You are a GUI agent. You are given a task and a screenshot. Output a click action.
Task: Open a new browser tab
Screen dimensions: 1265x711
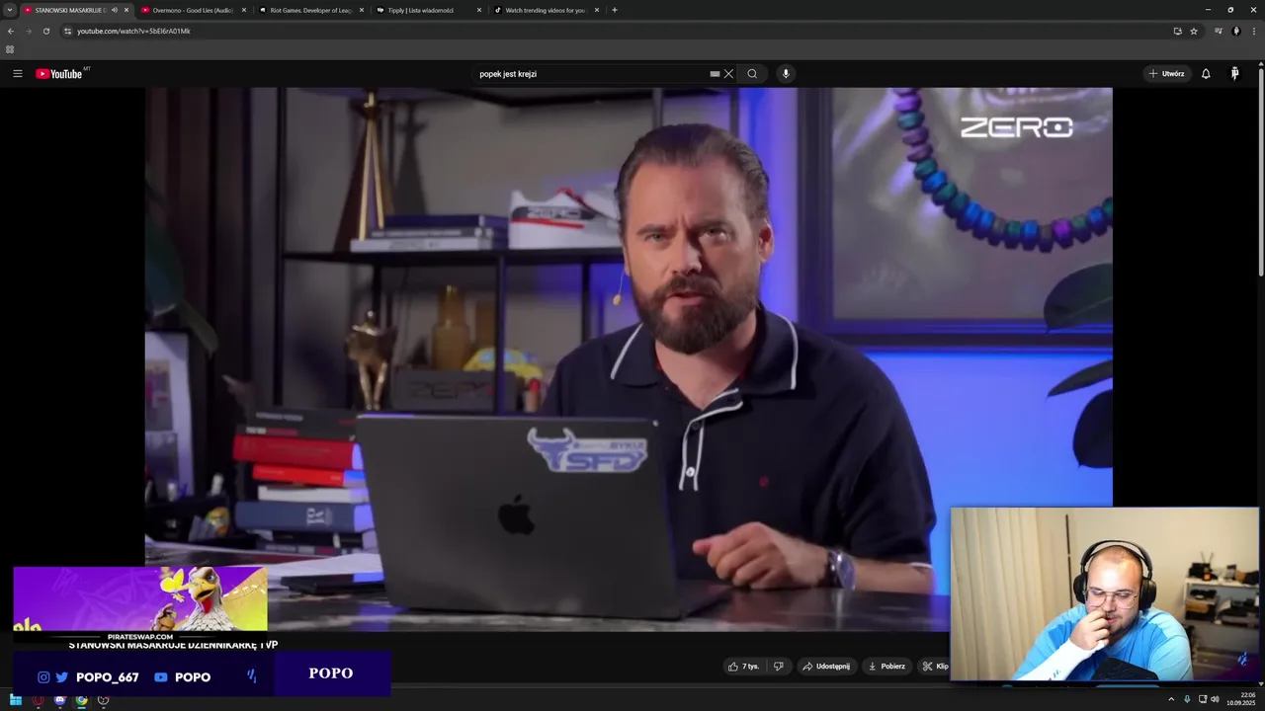(x=615, y=10)
